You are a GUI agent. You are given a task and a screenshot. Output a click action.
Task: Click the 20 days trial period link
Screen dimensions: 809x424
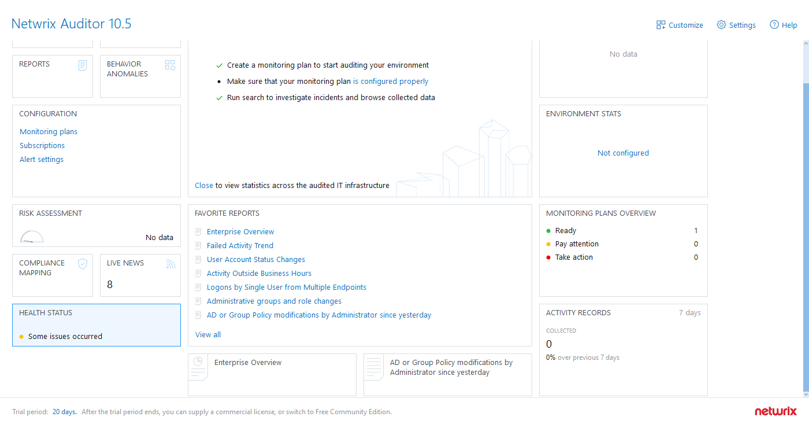pos(63,411)
